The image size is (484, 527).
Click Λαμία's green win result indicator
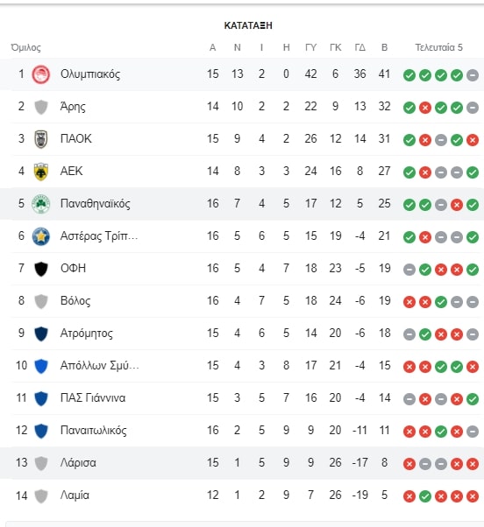[424, 496]
